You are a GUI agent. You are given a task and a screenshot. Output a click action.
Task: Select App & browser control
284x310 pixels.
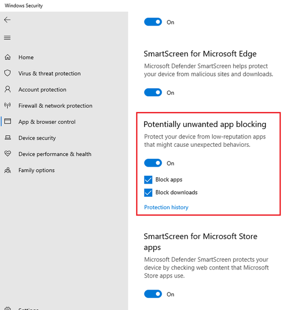pyautogui.click(x=47, y=122)
